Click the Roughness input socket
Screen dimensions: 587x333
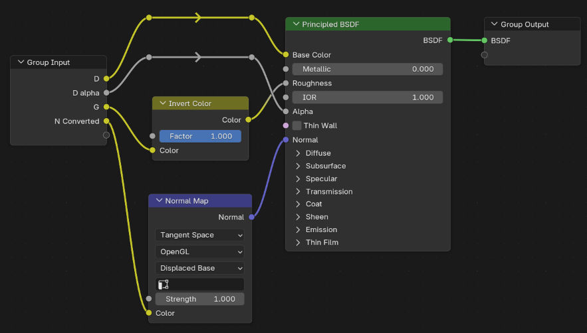point(286,83)
